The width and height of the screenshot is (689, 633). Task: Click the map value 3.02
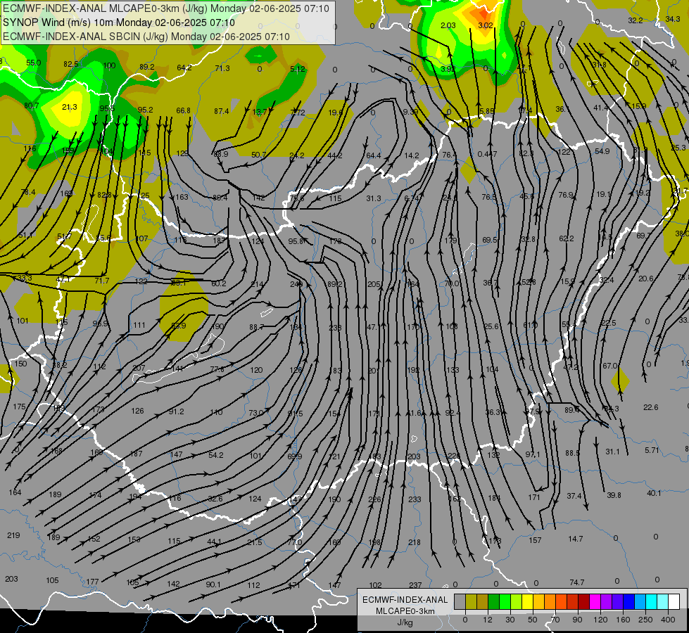(x=485, y=25)
